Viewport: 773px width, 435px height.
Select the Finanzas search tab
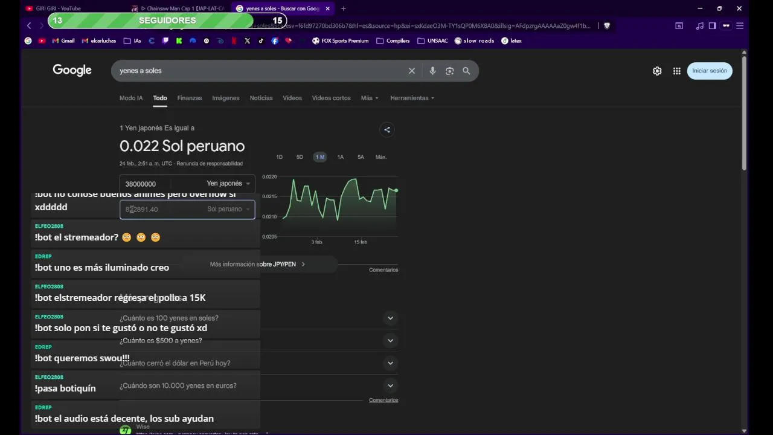click(x=190, y=98)
